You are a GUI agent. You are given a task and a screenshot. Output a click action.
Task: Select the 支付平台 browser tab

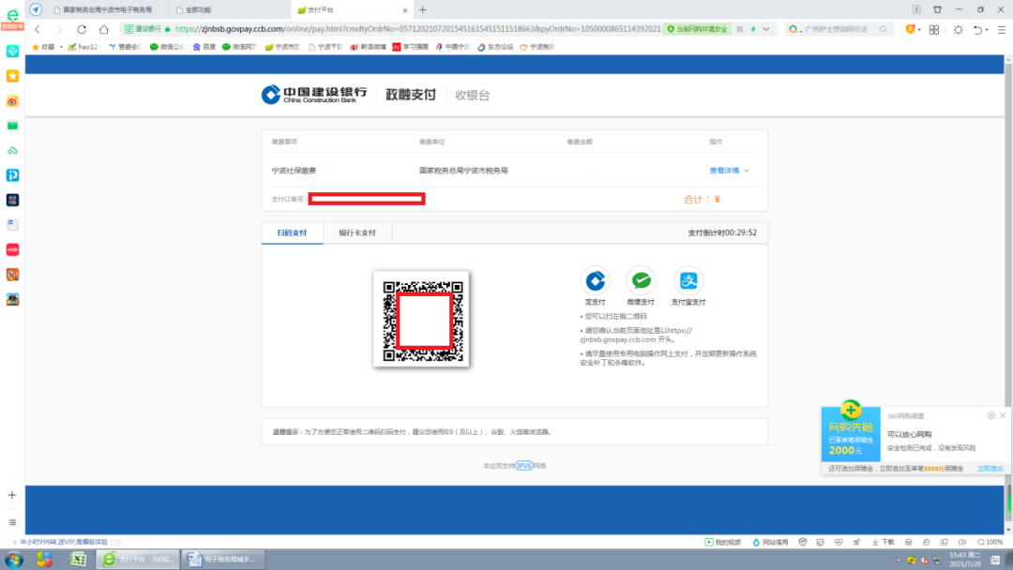coord(352,9)
